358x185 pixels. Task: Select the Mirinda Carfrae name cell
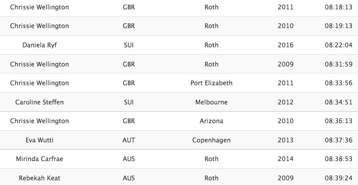[x=39, y=159]
